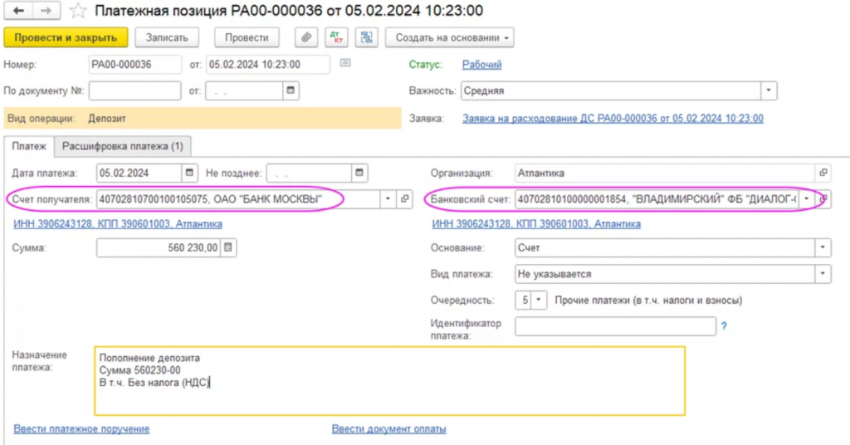Expand the Счет получателя dropdown list

coord(388,199)
